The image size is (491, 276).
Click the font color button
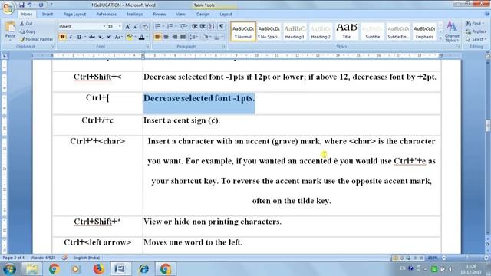click(141, 37)
